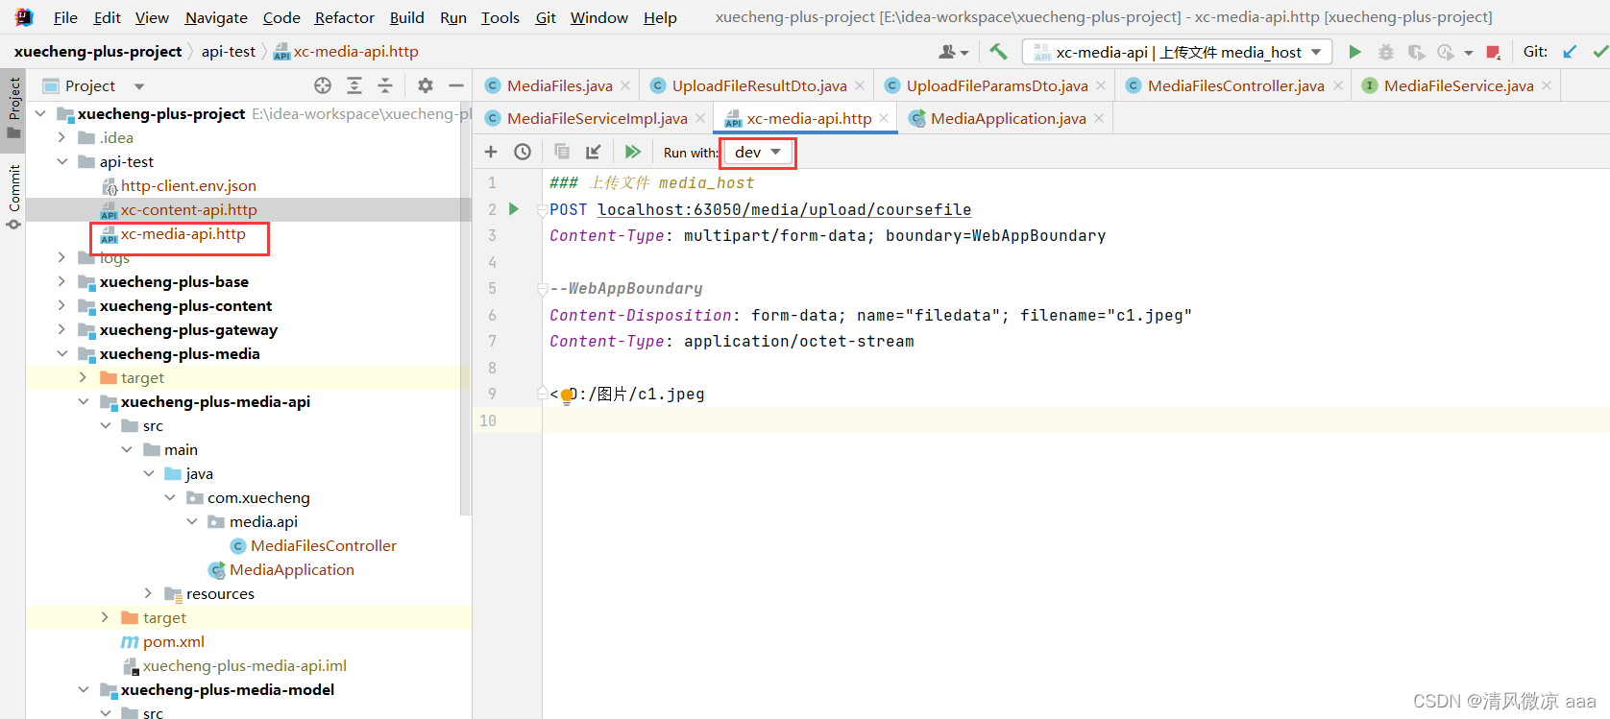The width and height of the screenshot is (1610, 719).
Task: Fold the request block on line 2
Action: coord(543,209)
